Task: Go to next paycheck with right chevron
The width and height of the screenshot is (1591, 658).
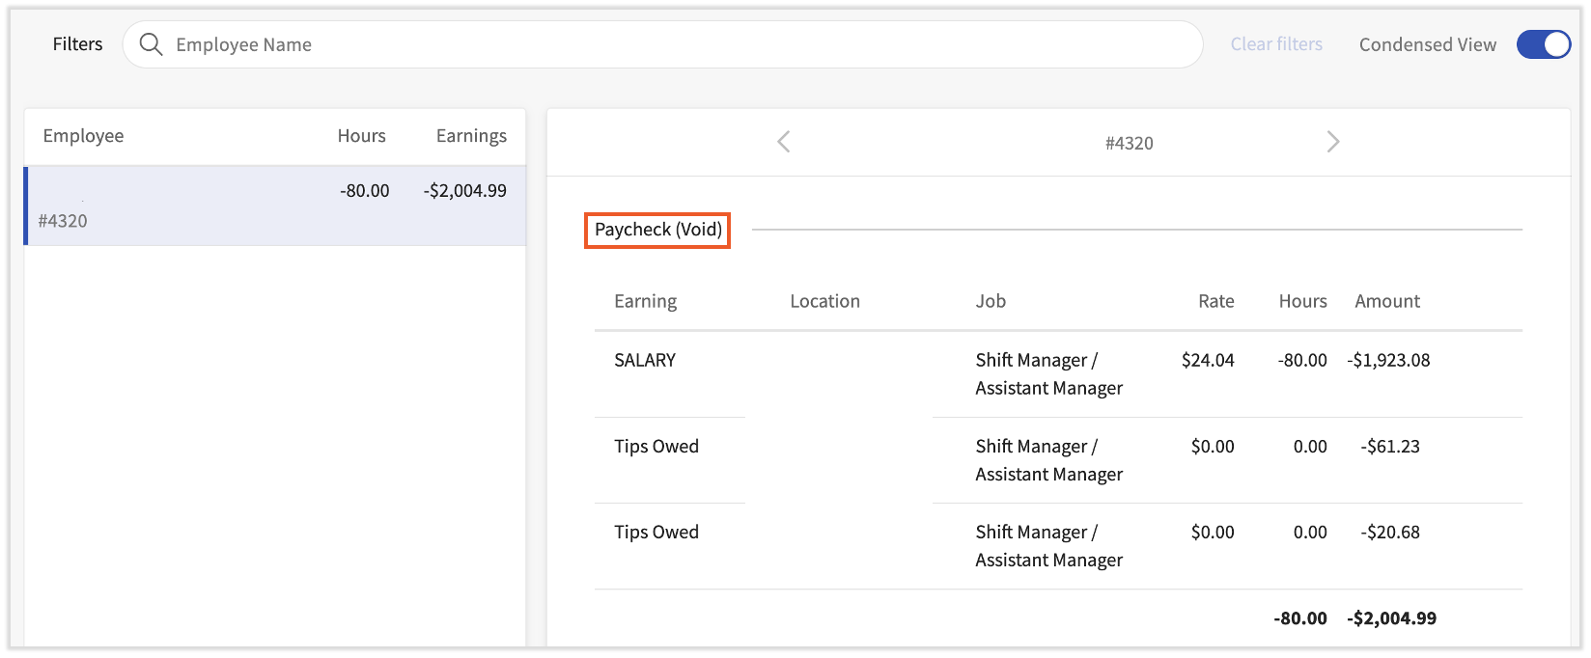Action: point(1333,142)
